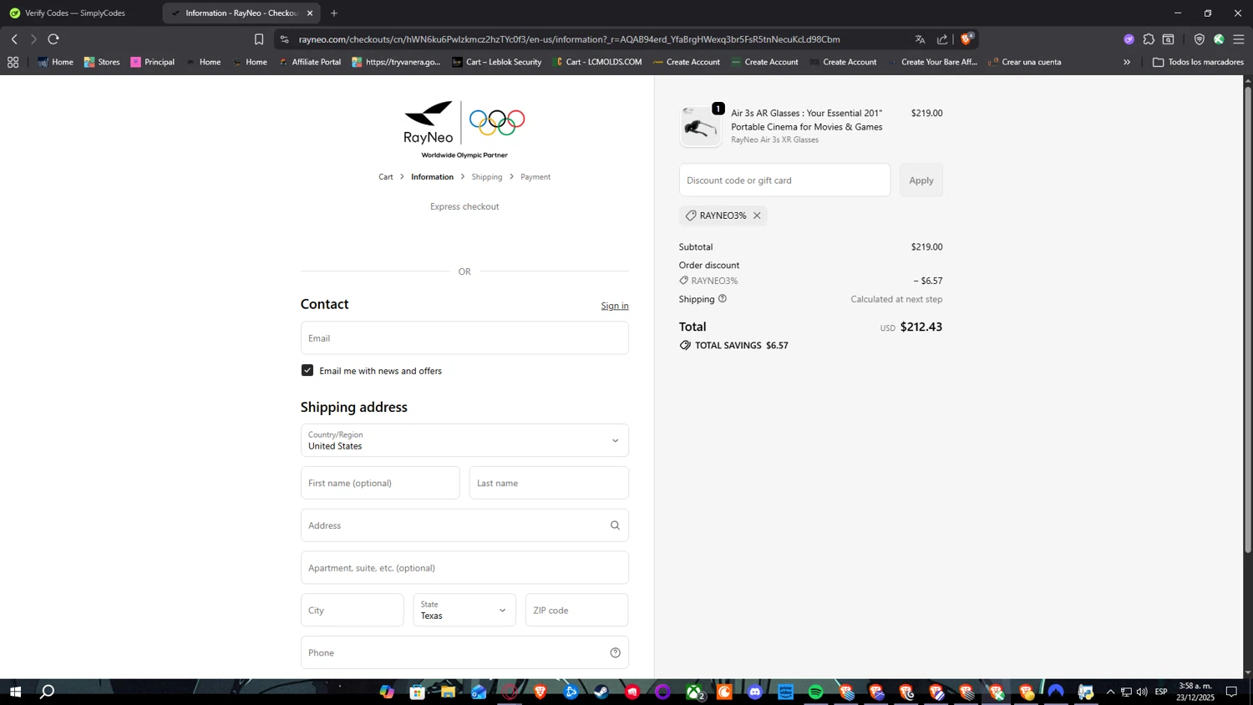Open the bookmark bar apps grid icon
The height and width of the screenshot is (705, 1253).
13,62
